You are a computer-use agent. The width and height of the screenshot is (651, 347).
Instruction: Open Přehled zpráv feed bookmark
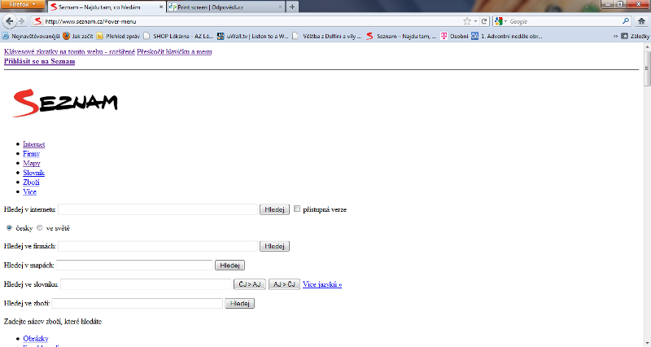pyautogui.click(x=118, y=36)
